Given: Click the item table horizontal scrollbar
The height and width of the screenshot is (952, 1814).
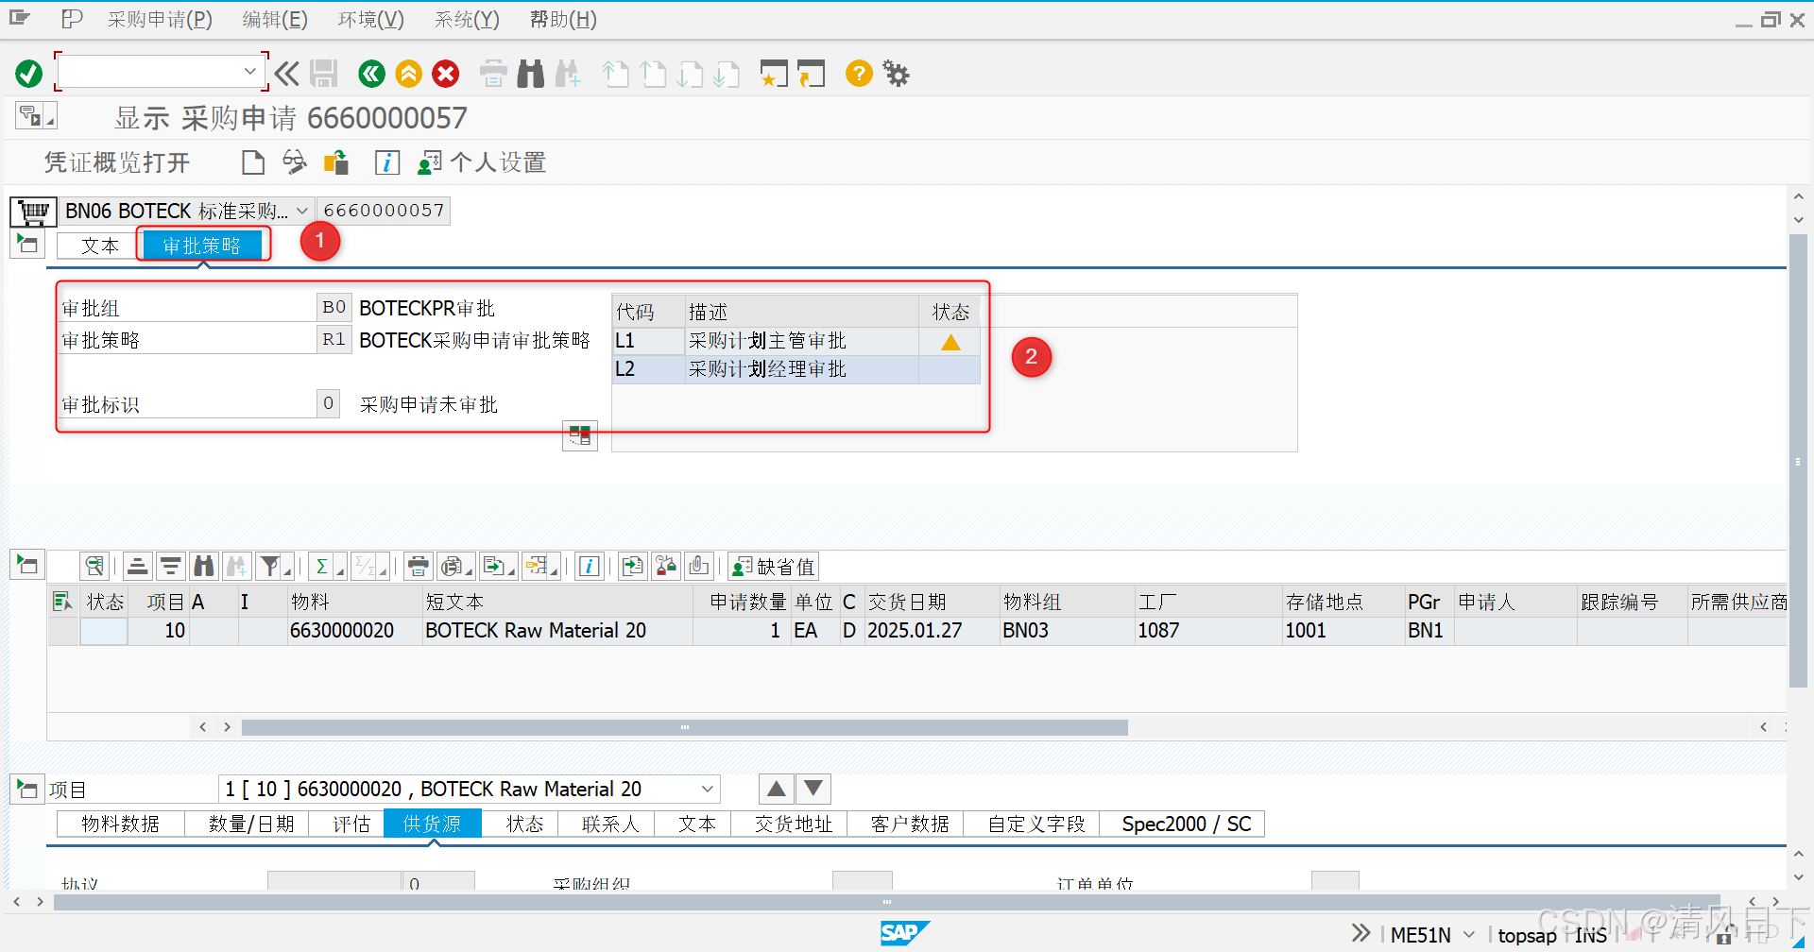Looking at the screenshot, I should (684, 727).
